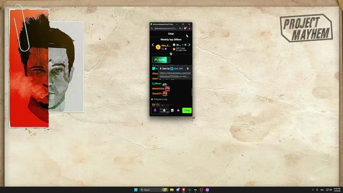This screenshot has width=343, height=193.
Task: Click the rank 1 gold badge
Action: pos(158,47)
